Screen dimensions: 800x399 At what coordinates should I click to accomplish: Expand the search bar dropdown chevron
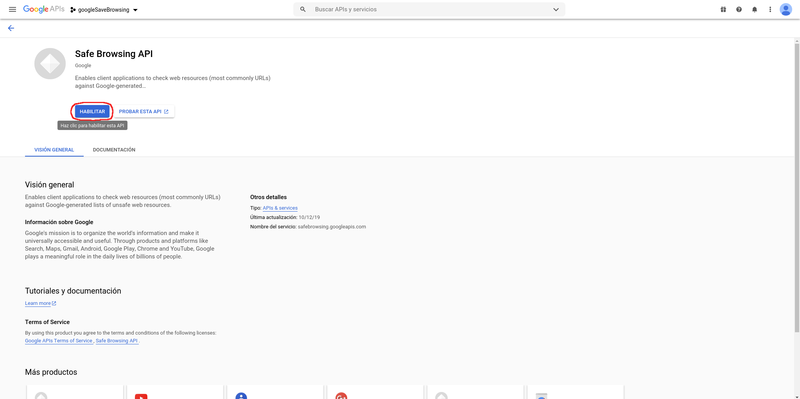point(556,9)
